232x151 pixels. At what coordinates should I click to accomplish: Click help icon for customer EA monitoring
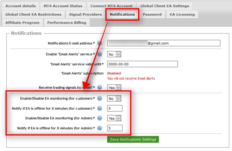(x=100, y=99)
